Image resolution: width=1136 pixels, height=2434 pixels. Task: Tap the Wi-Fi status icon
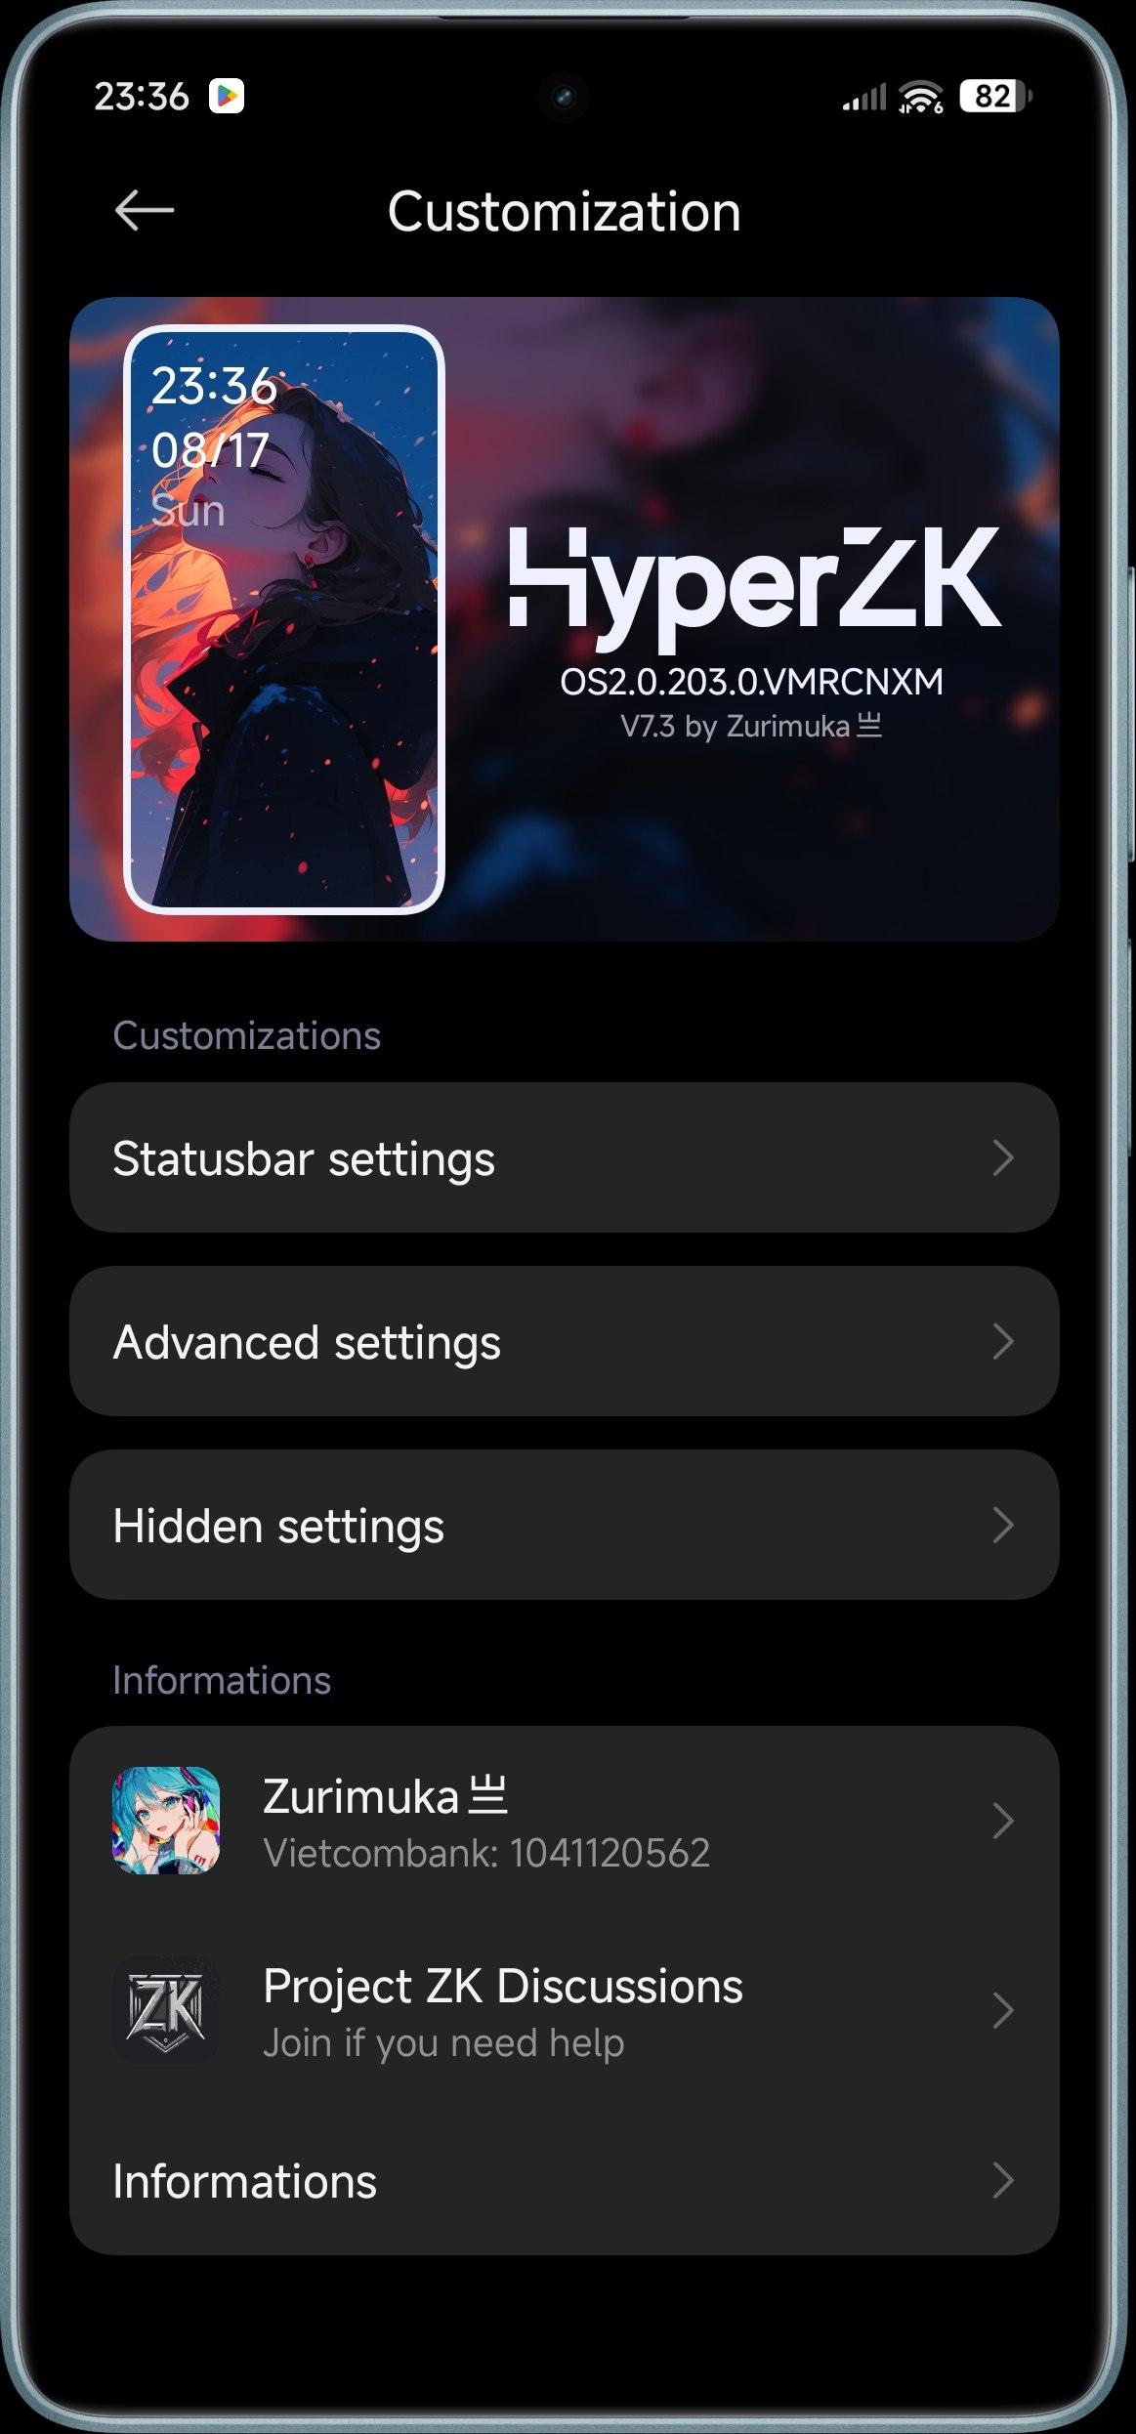(921, 97)
